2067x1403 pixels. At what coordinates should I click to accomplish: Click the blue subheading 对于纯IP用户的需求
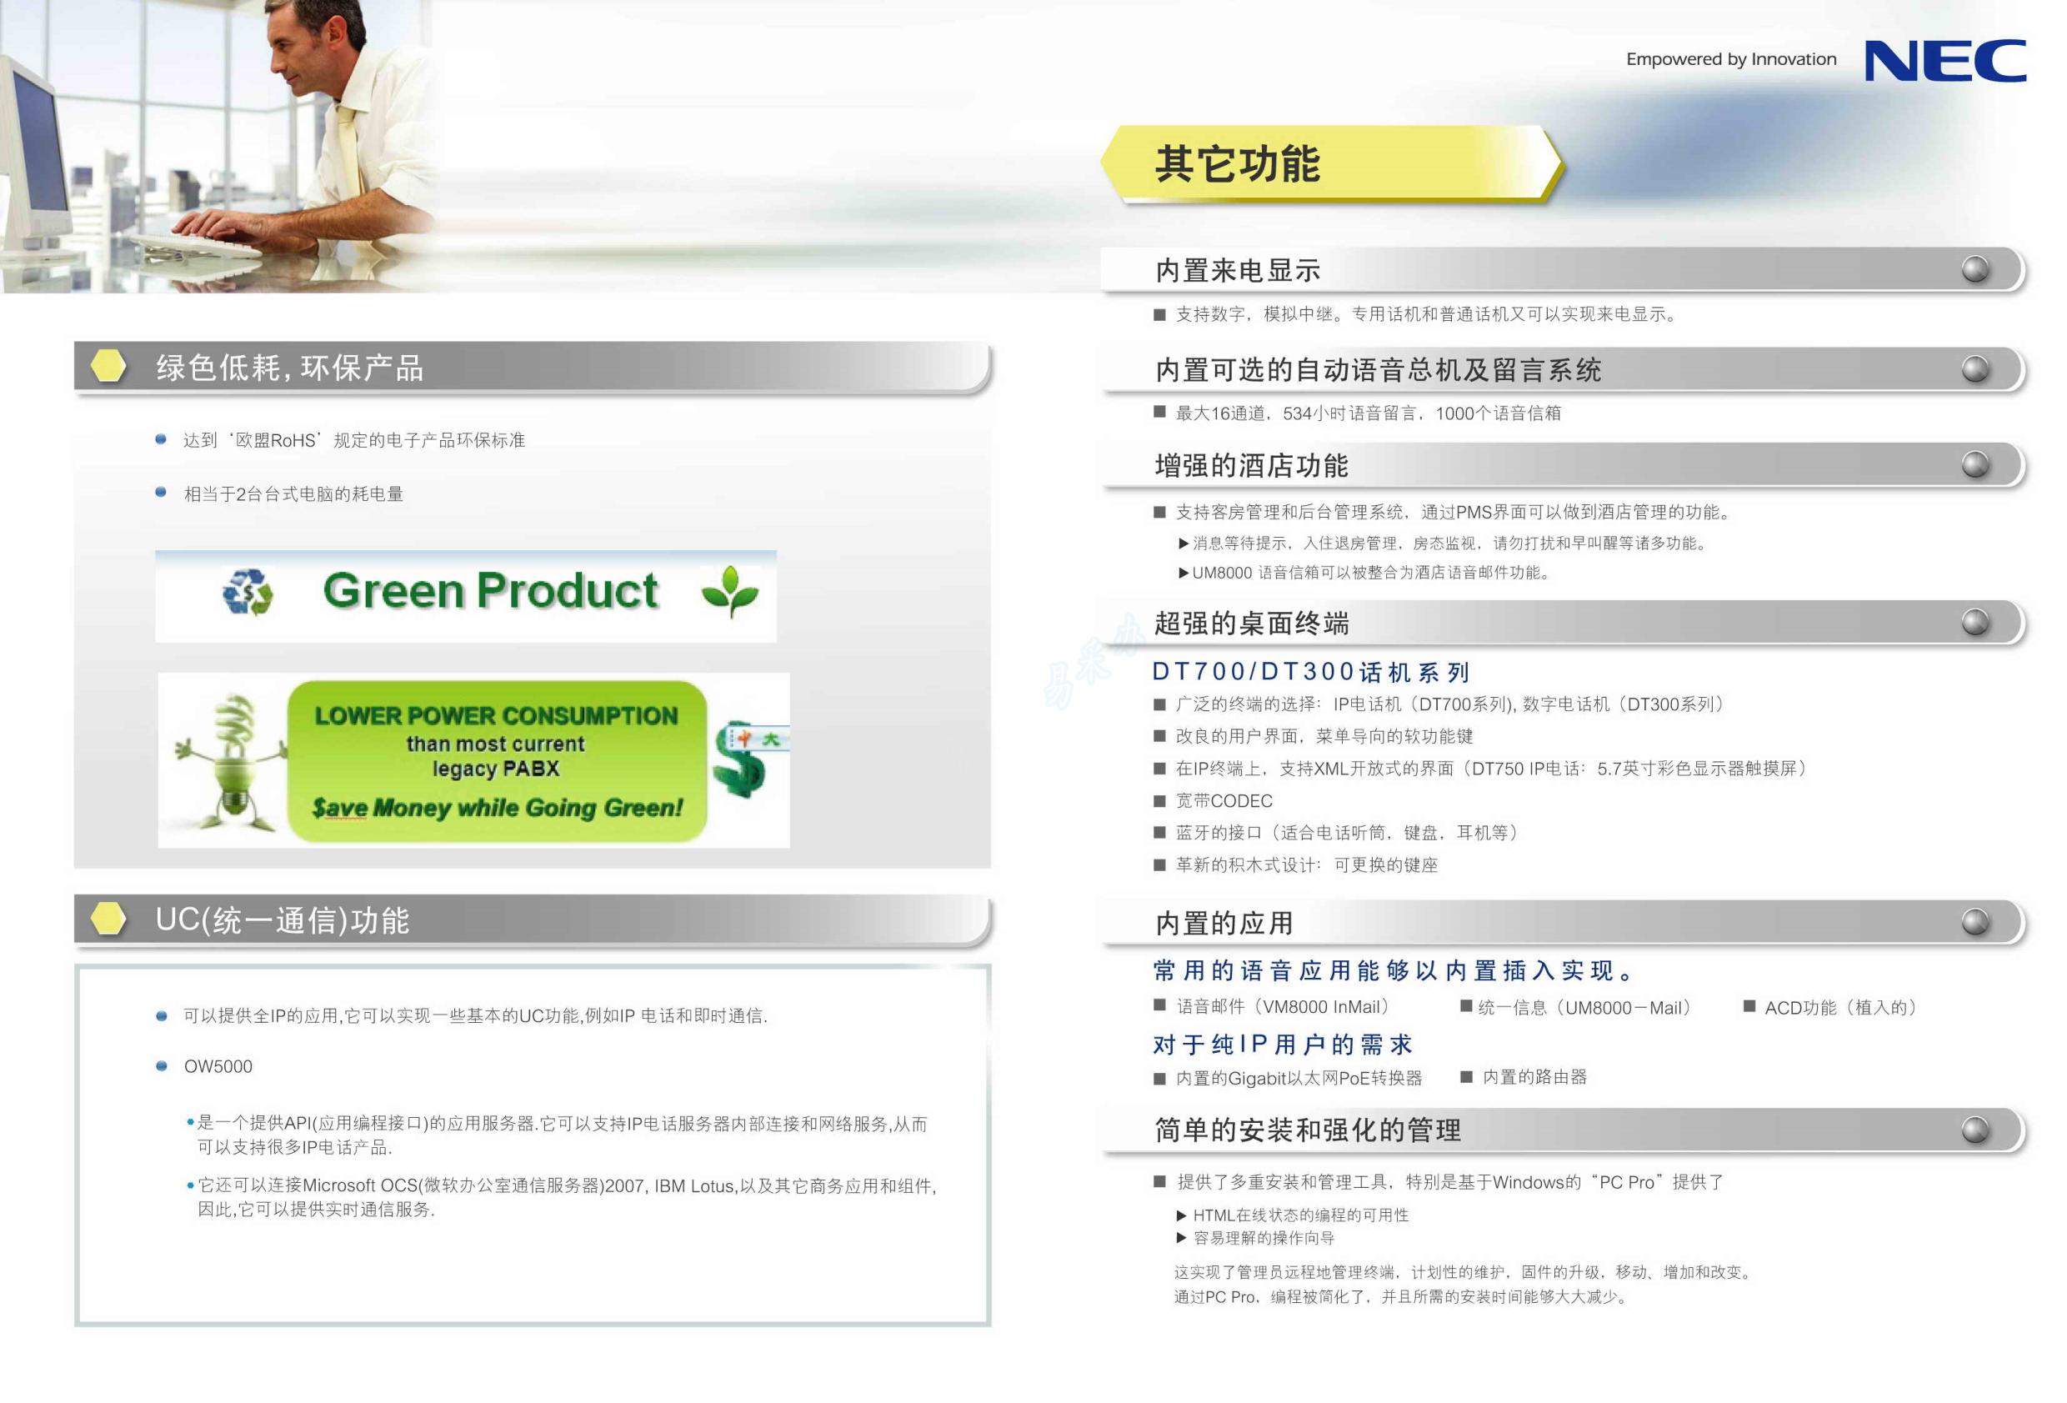click(x=1283, y=1045)
